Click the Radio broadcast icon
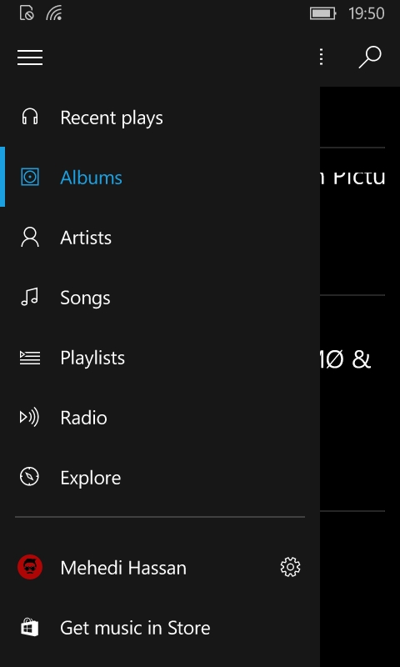 [x=29, y=418]
